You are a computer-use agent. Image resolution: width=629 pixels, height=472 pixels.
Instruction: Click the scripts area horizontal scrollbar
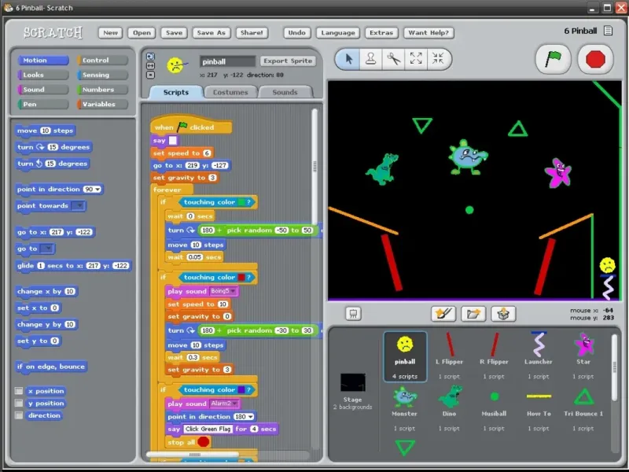193,455
